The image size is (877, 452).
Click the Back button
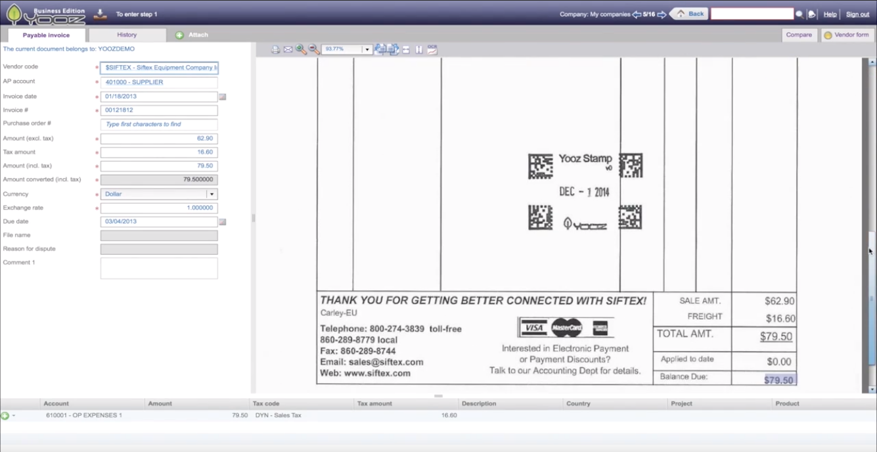click(x=689, y=14)
